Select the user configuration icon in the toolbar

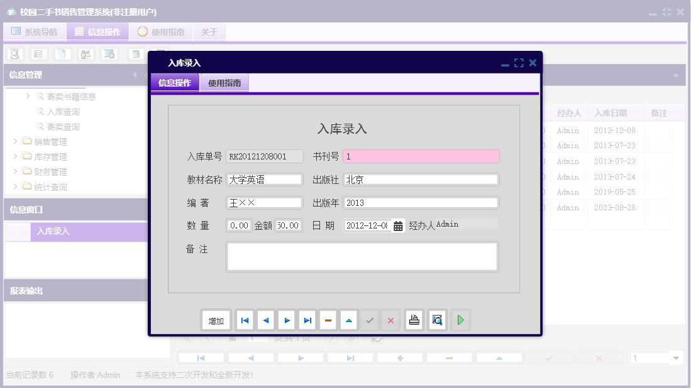[85, 54]
